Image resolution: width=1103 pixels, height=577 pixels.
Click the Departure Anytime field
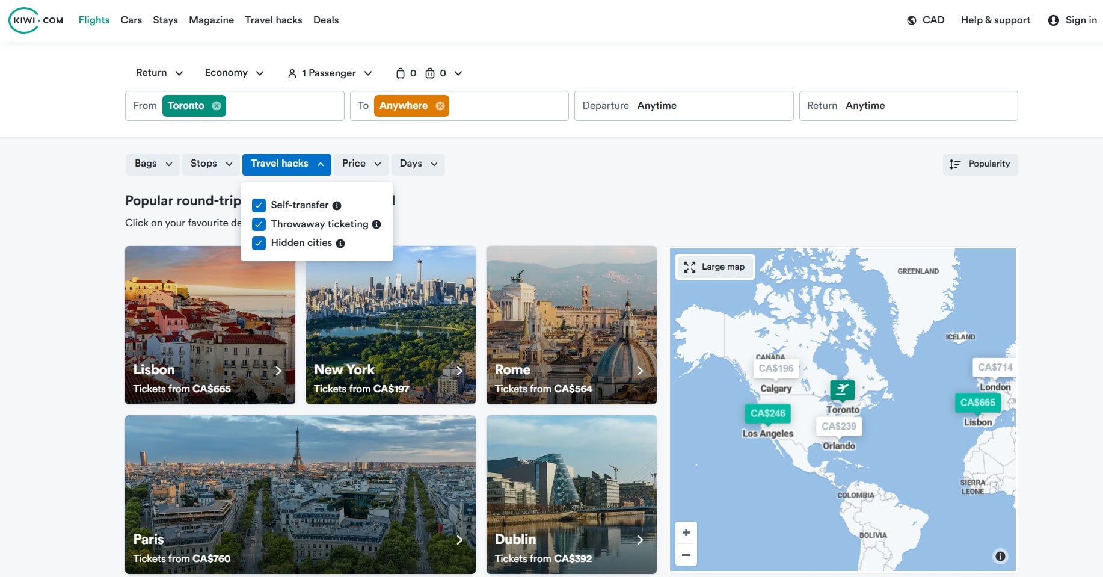[683, 105]
